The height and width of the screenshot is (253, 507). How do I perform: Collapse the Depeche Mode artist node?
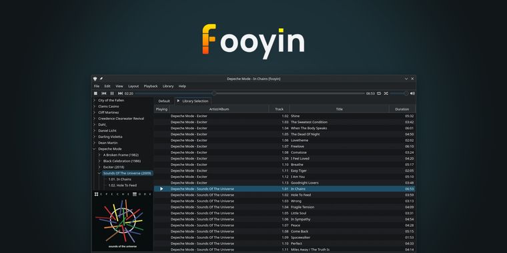[95, 148]
